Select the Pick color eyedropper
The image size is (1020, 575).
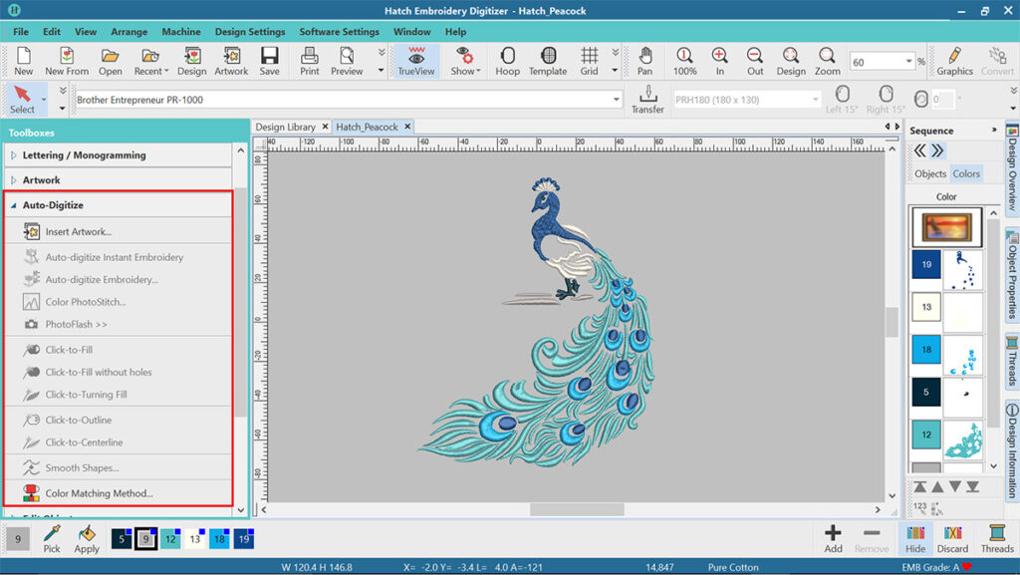coord(52,538)
